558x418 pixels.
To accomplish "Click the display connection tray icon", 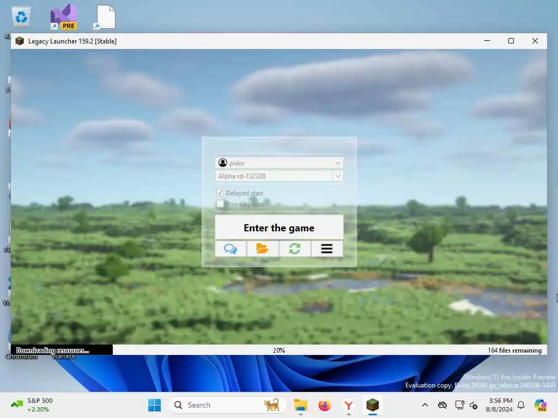I will tap(459, 405).
